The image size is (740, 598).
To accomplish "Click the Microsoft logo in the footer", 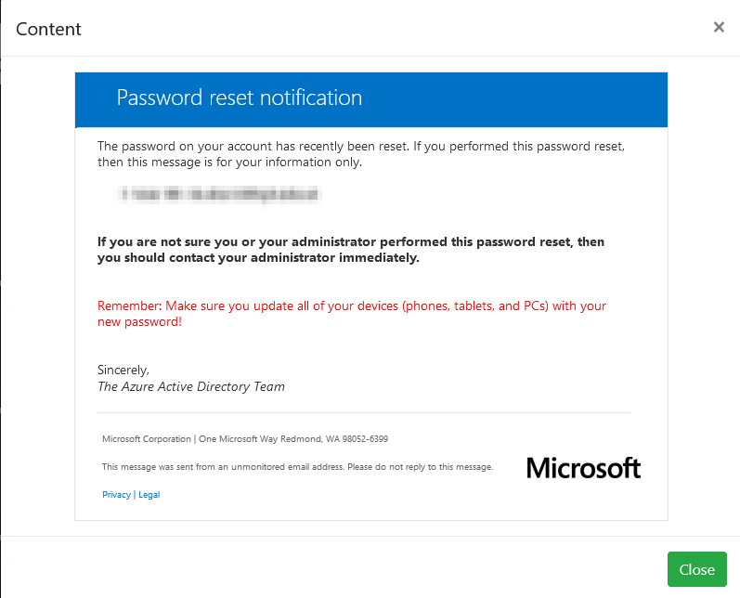I will pyautogui.click(x=583, y=468).
